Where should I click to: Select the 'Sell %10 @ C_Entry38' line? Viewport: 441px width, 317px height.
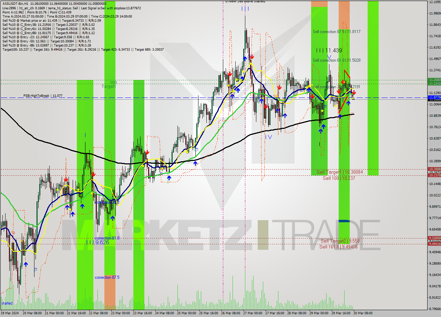[48, 24]
